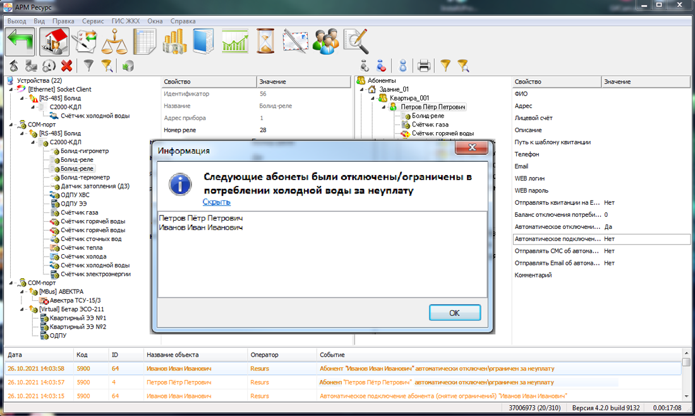The image size is (695, 416).
Task: Open the Сервис menu
Action: click(x=93, y=21)
